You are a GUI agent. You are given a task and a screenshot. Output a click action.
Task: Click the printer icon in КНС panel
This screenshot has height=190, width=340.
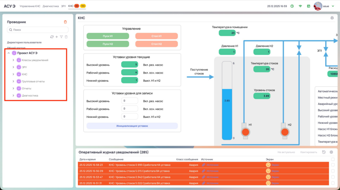coord(332,18)
